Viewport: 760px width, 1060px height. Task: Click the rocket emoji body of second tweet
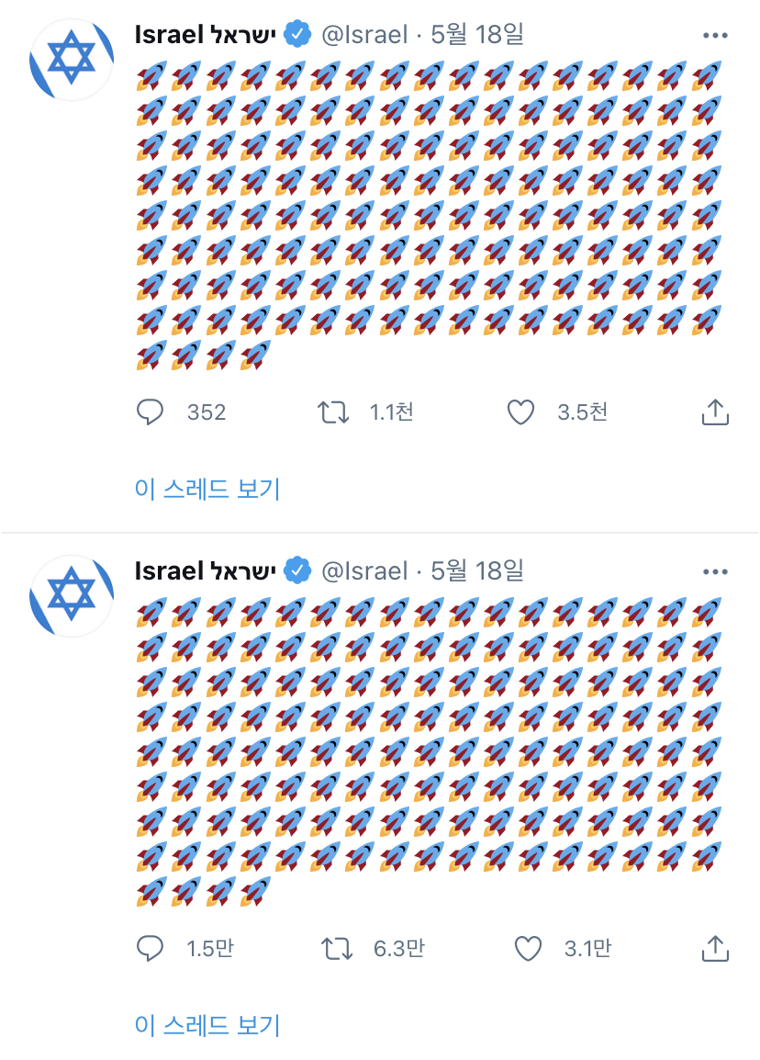tap(429, 751)
